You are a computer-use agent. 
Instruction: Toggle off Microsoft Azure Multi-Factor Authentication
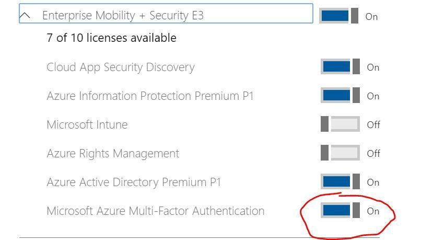(x=340, y=211)
